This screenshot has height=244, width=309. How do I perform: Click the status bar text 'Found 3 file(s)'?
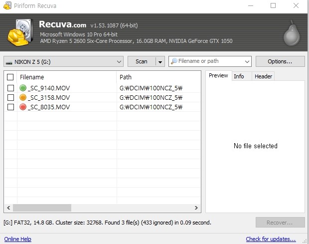[x=122, y=223]
